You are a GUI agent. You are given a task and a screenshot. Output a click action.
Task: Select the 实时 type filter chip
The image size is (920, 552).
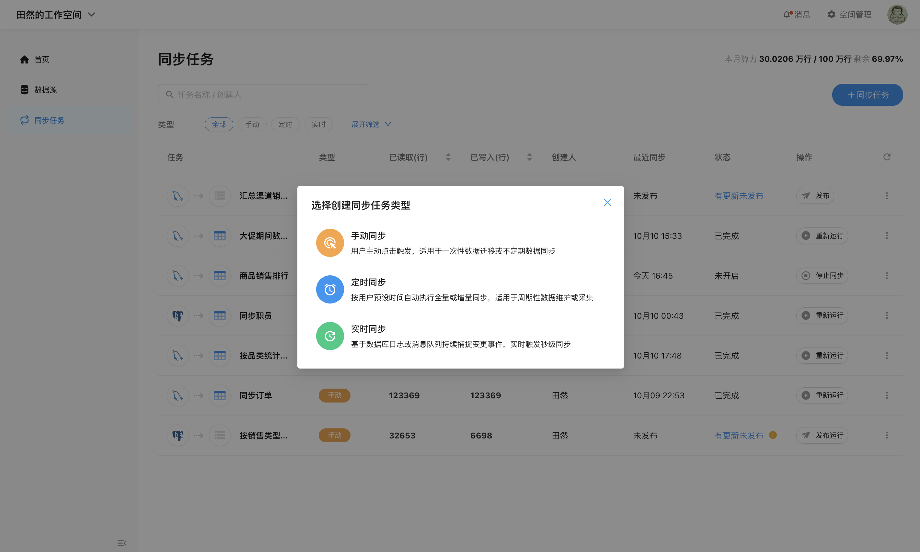pos(318,124)
